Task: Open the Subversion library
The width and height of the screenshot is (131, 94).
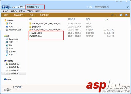Action: (13, 39)
